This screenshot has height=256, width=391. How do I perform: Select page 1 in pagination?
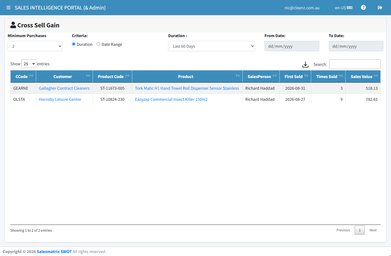[x=360, y=230]
